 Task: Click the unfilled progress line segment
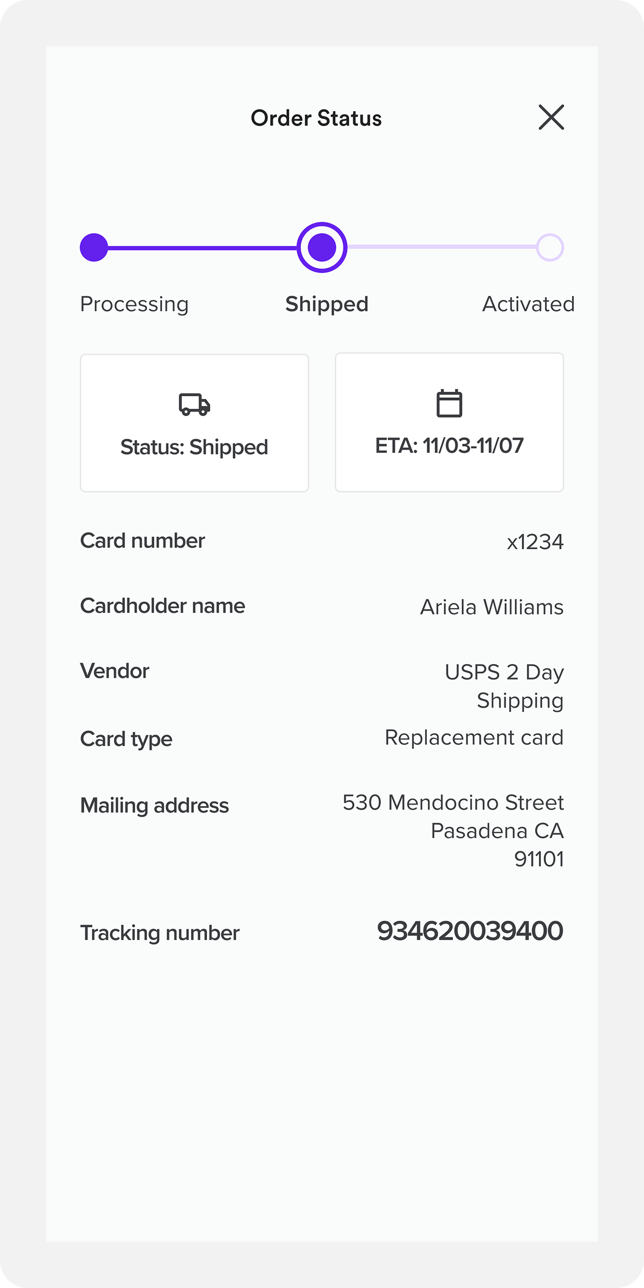(x=441, y=247)
